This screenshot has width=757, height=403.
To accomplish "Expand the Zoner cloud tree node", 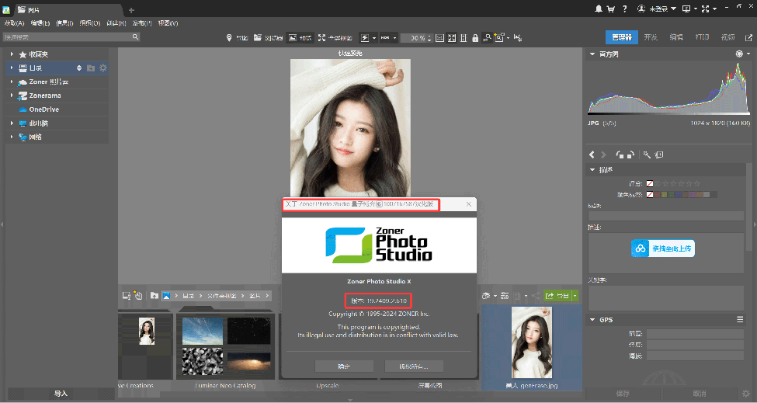I will 12,82.
